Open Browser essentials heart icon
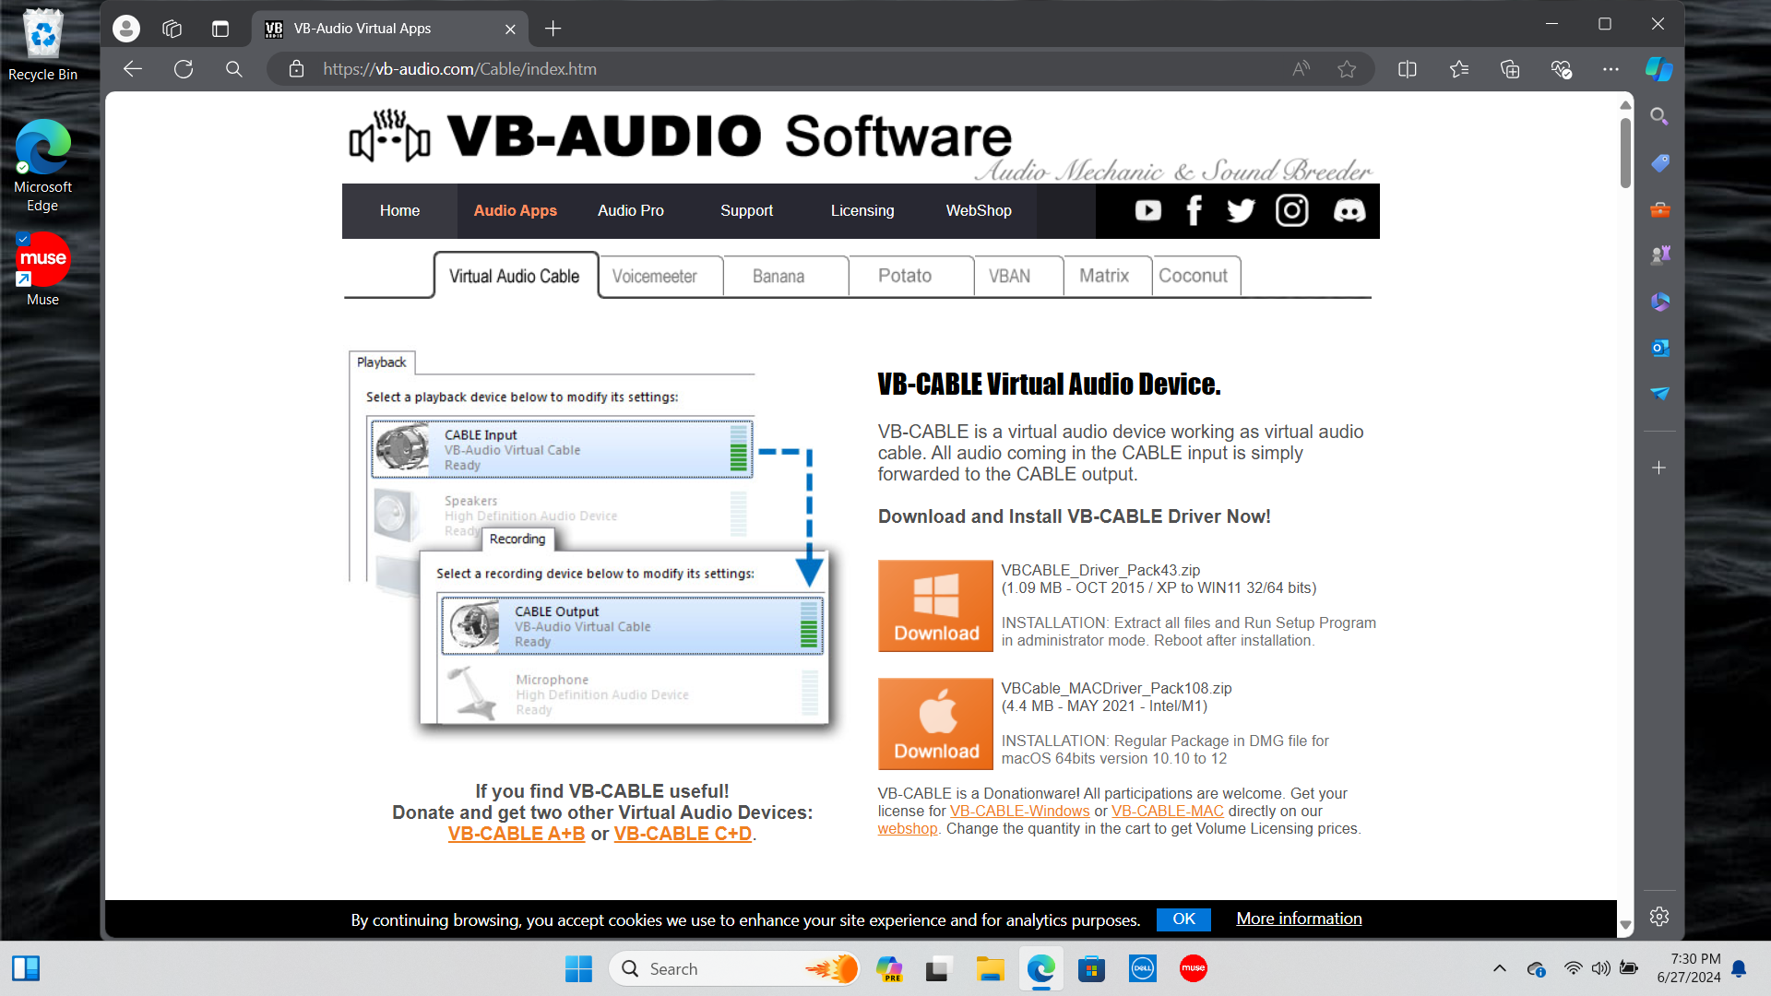 pyautogui.click(x=1561, y=69)
